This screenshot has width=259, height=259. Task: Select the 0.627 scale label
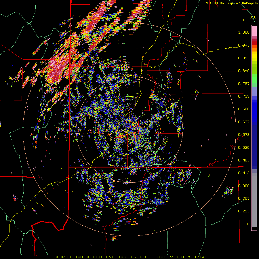(x=244, y=122)
